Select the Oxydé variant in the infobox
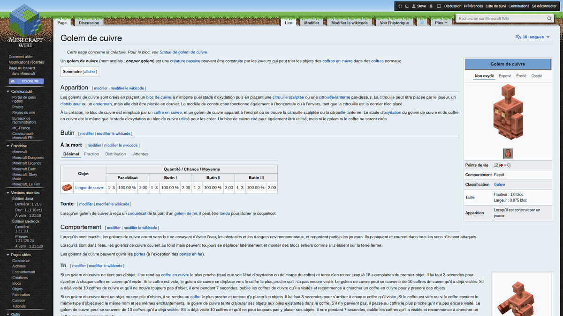The image size is (563, 316). (536, 75)
